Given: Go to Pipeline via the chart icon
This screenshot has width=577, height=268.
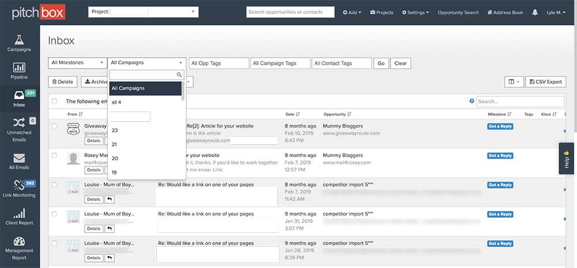Looking at the screenshot, I should click(19, 68).
